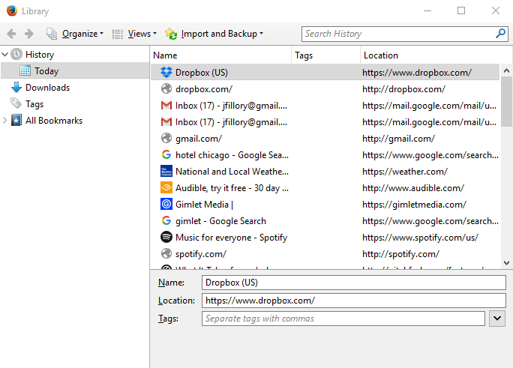Click the forward arrow in the Library toolbar
This screenshot has width=513, height=368.
[x=28, y=34]
